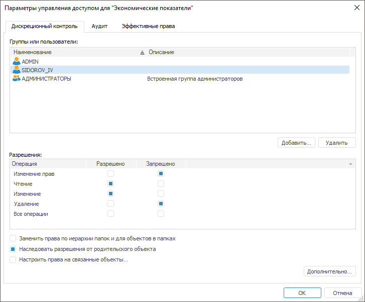Open the Эффективные права tab
The height and width of the screenshot is (302, 365).
coord(148,26)
